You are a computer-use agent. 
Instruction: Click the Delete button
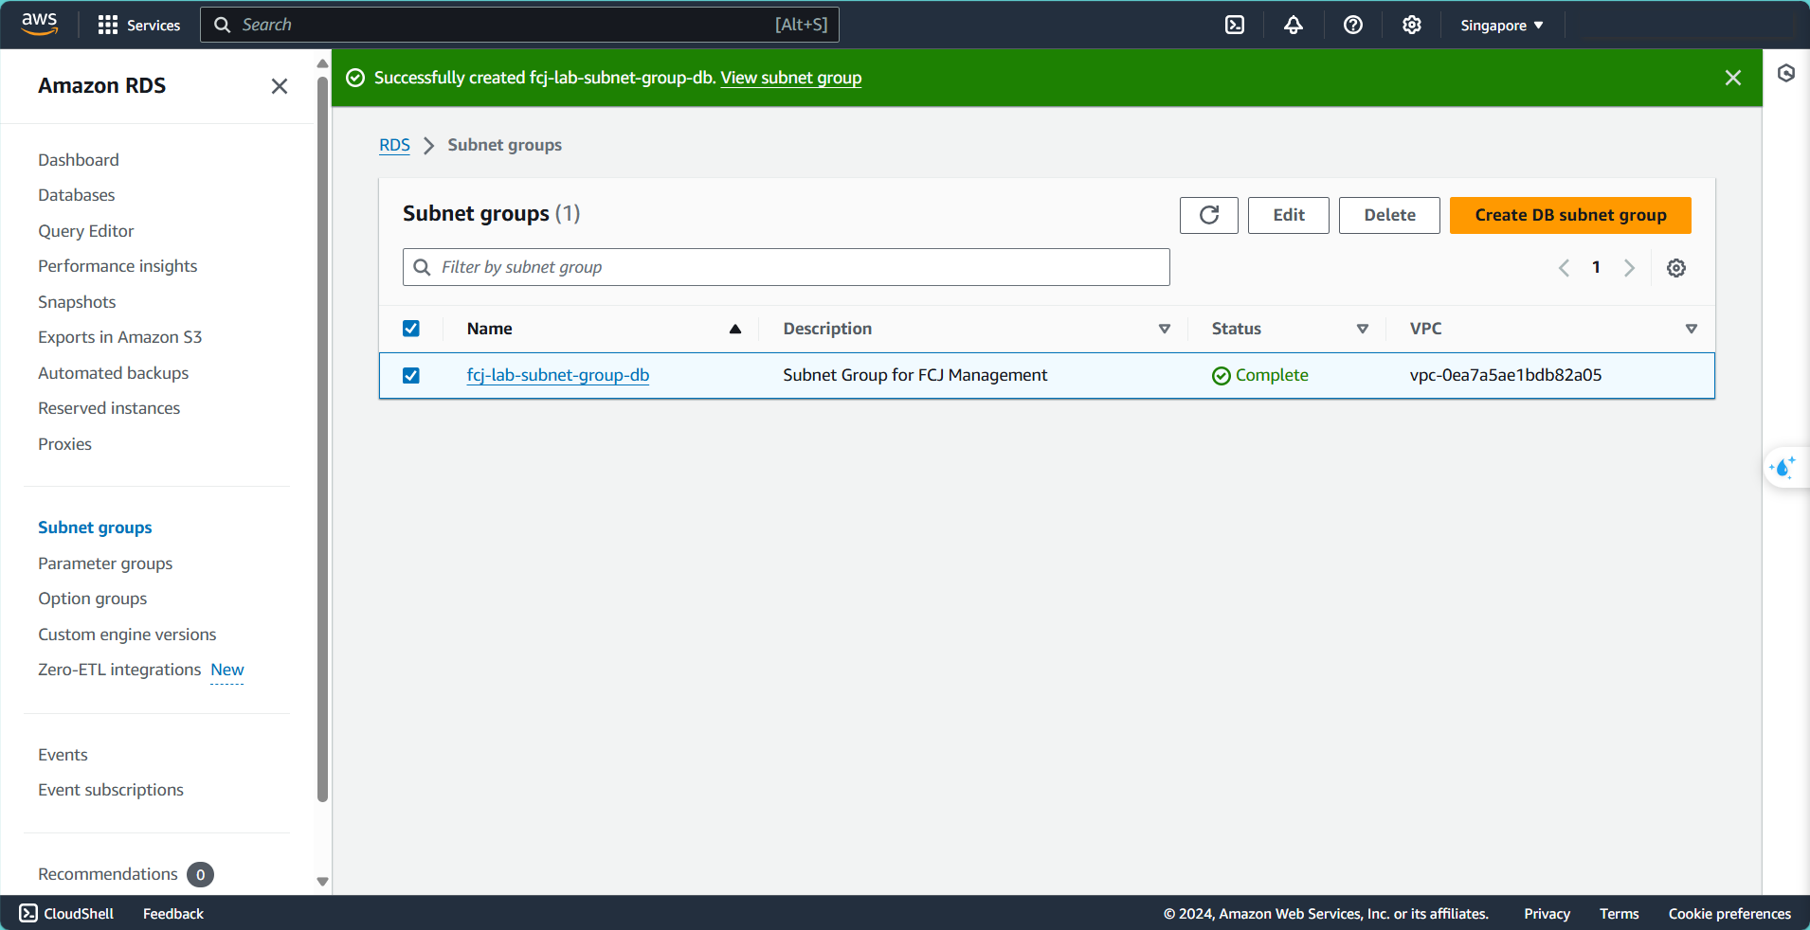[x=1389, y=215]
